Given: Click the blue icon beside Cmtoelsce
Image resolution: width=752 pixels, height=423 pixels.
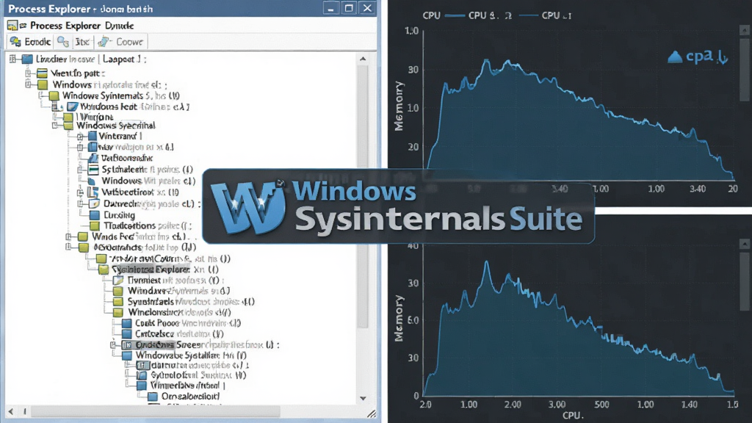Looking at the screenshot, I should click(126, 334).
